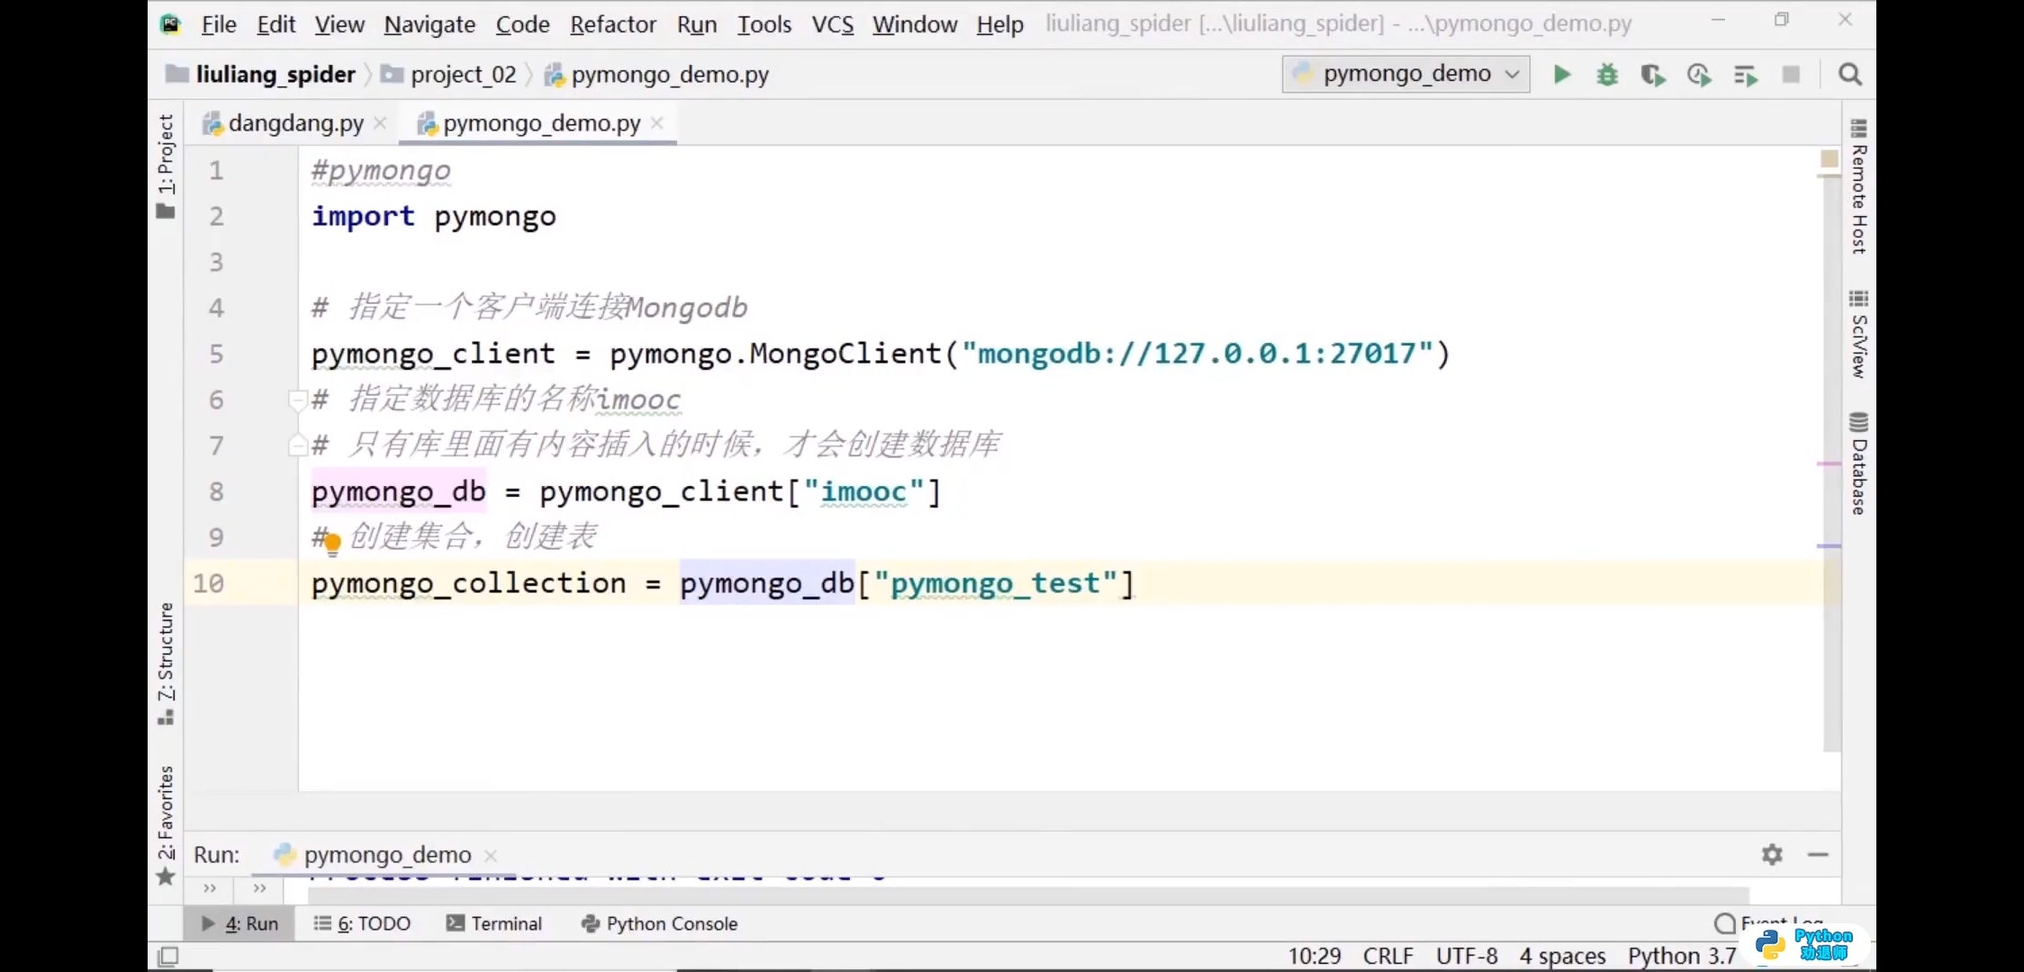Toggle the Structure tool window
Viewport: 2024px width, 972px height.
pos(166,661)
